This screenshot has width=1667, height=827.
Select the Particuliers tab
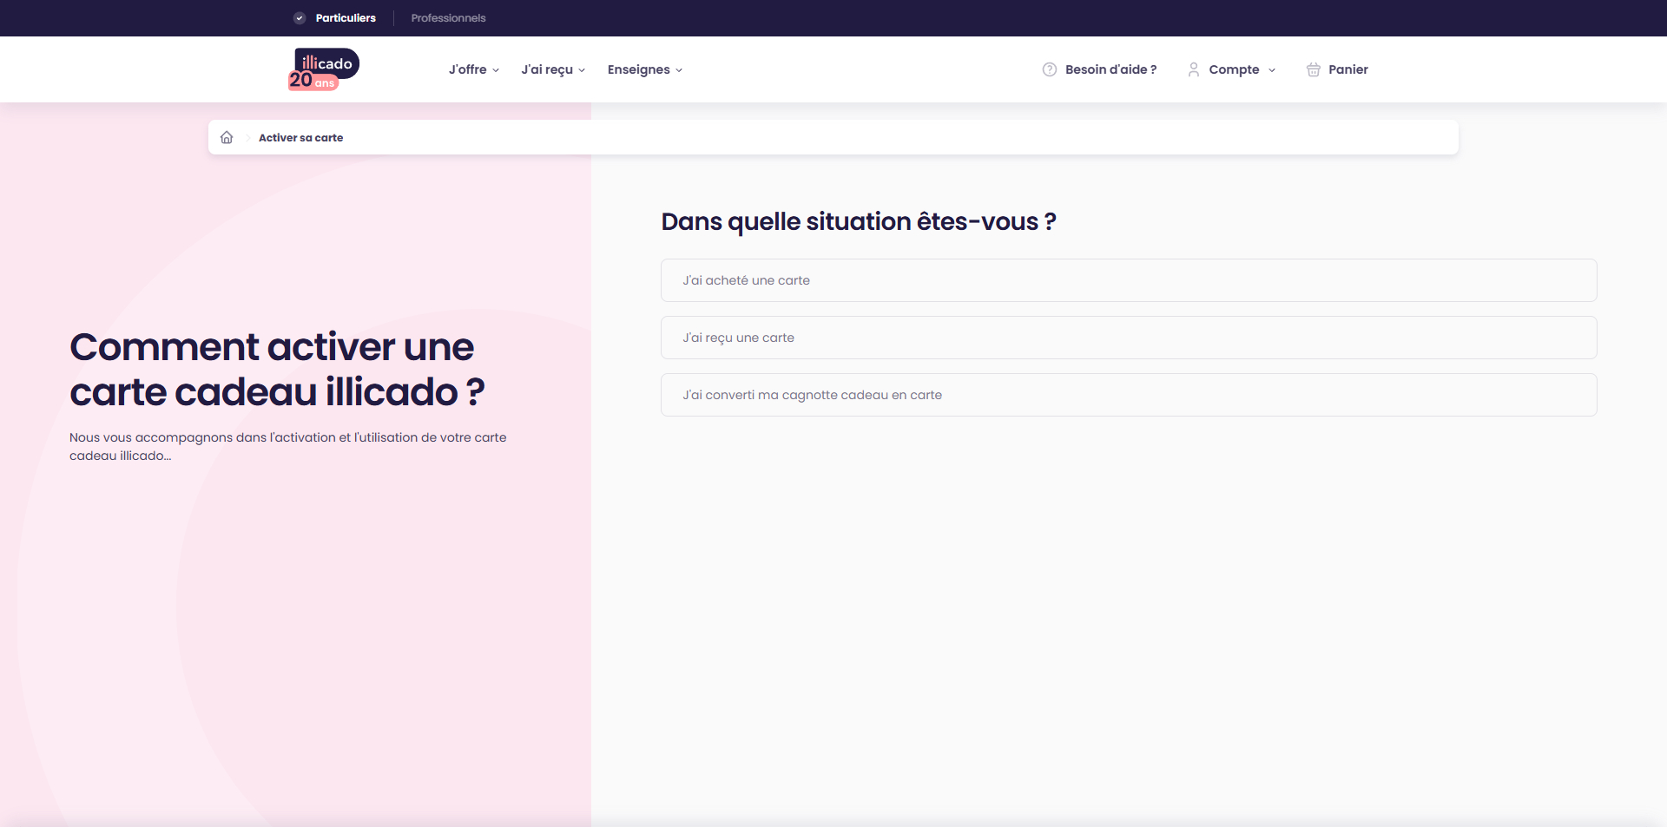point(346,18)
